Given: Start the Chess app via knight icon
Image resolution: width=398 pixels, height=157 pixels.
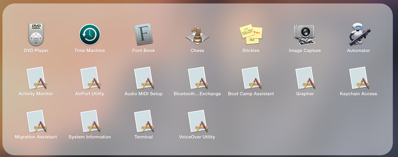Looking at the screenshot, I should tap(197, 35).
